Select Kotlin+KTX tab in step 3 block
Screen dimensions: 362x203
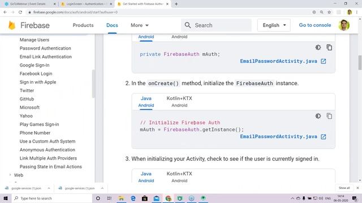(179, 177)
